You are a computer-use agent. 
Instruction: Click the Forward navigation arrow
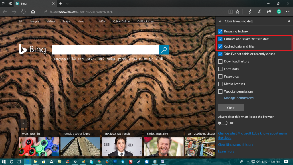[14, 11]
